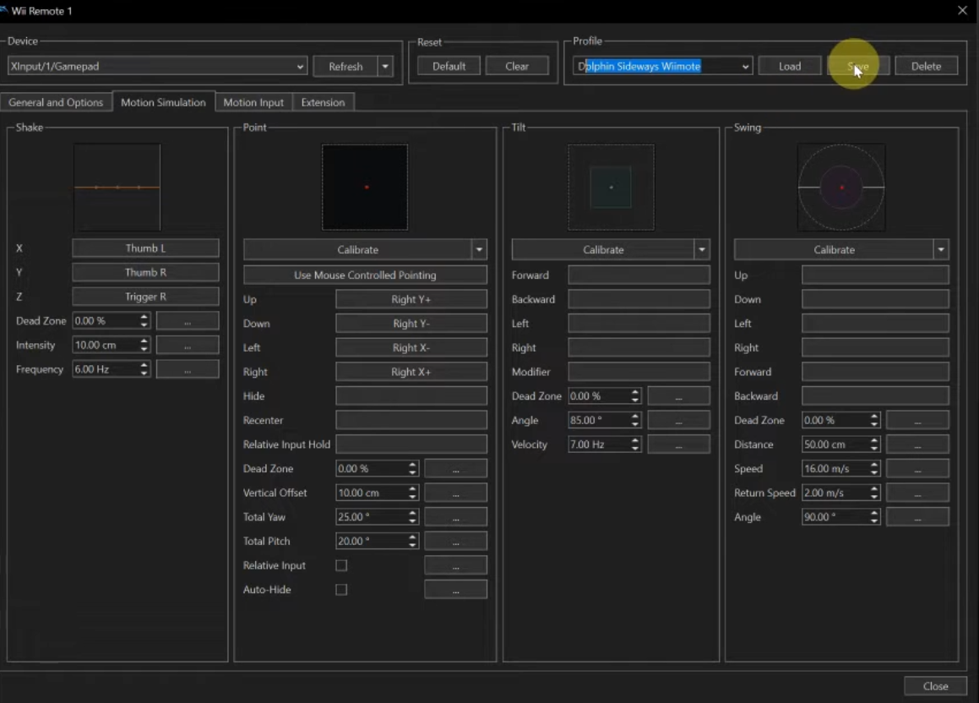This screenshot has width=979, height=703.
Task: Click the Tilt indicator preview box
Action: [x=611, y=187]
